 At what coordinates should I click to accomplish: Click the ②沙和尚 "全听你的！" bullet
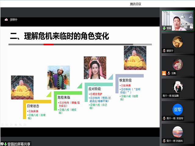[x=130, y=91]
